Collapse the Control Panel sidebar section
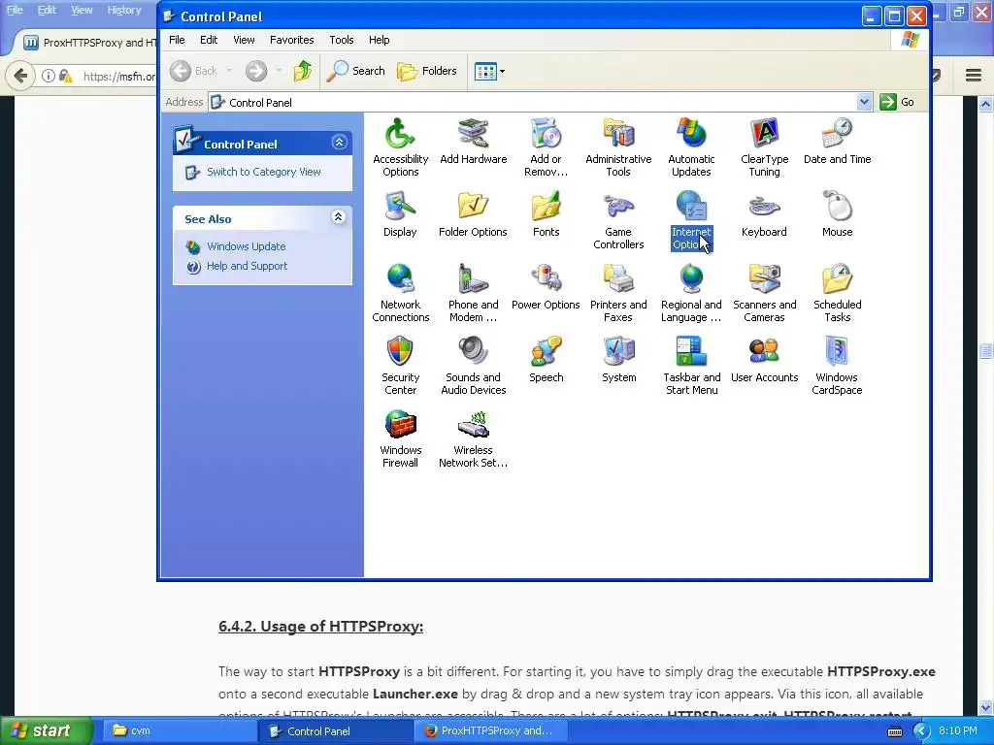 pyautogui.click(x=339, y=143)
